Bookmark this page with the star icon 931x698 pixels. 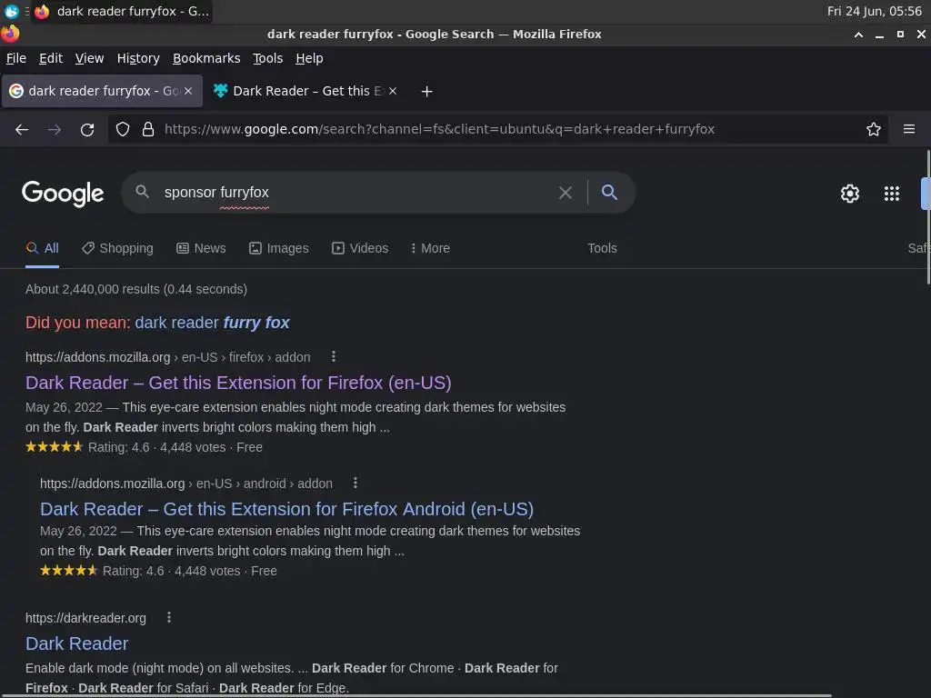click(x=874, y=129)
